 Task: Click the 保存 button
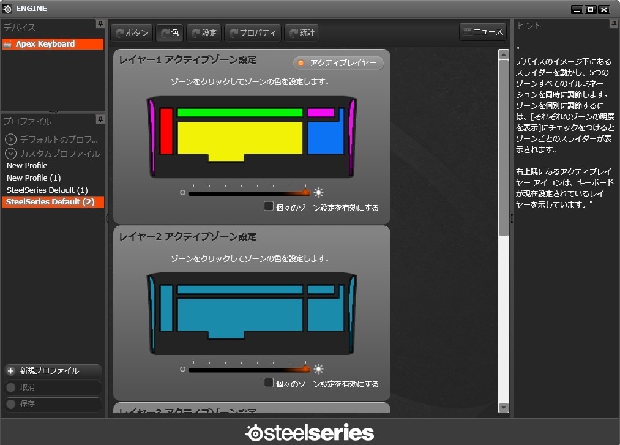53,404
